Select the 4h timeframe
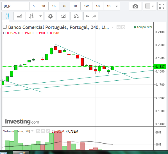 pos(64,6)
